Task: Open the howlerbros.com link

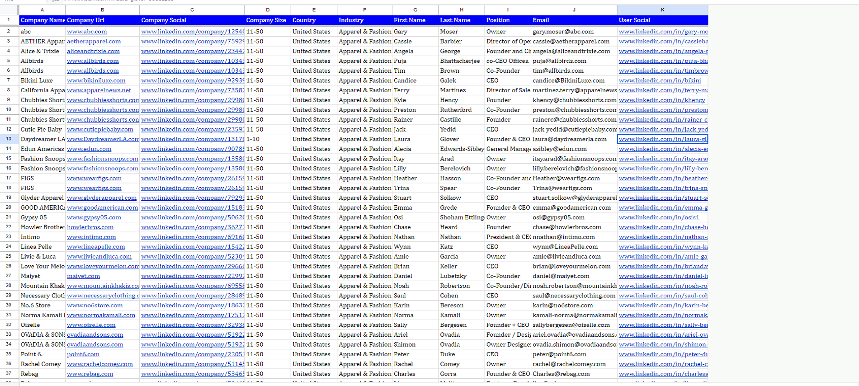Action: coord(90,227)
